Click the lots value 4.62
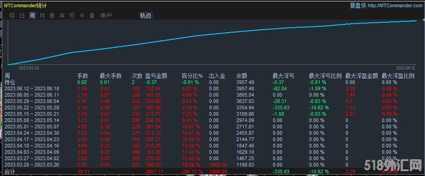 [82, 127]
